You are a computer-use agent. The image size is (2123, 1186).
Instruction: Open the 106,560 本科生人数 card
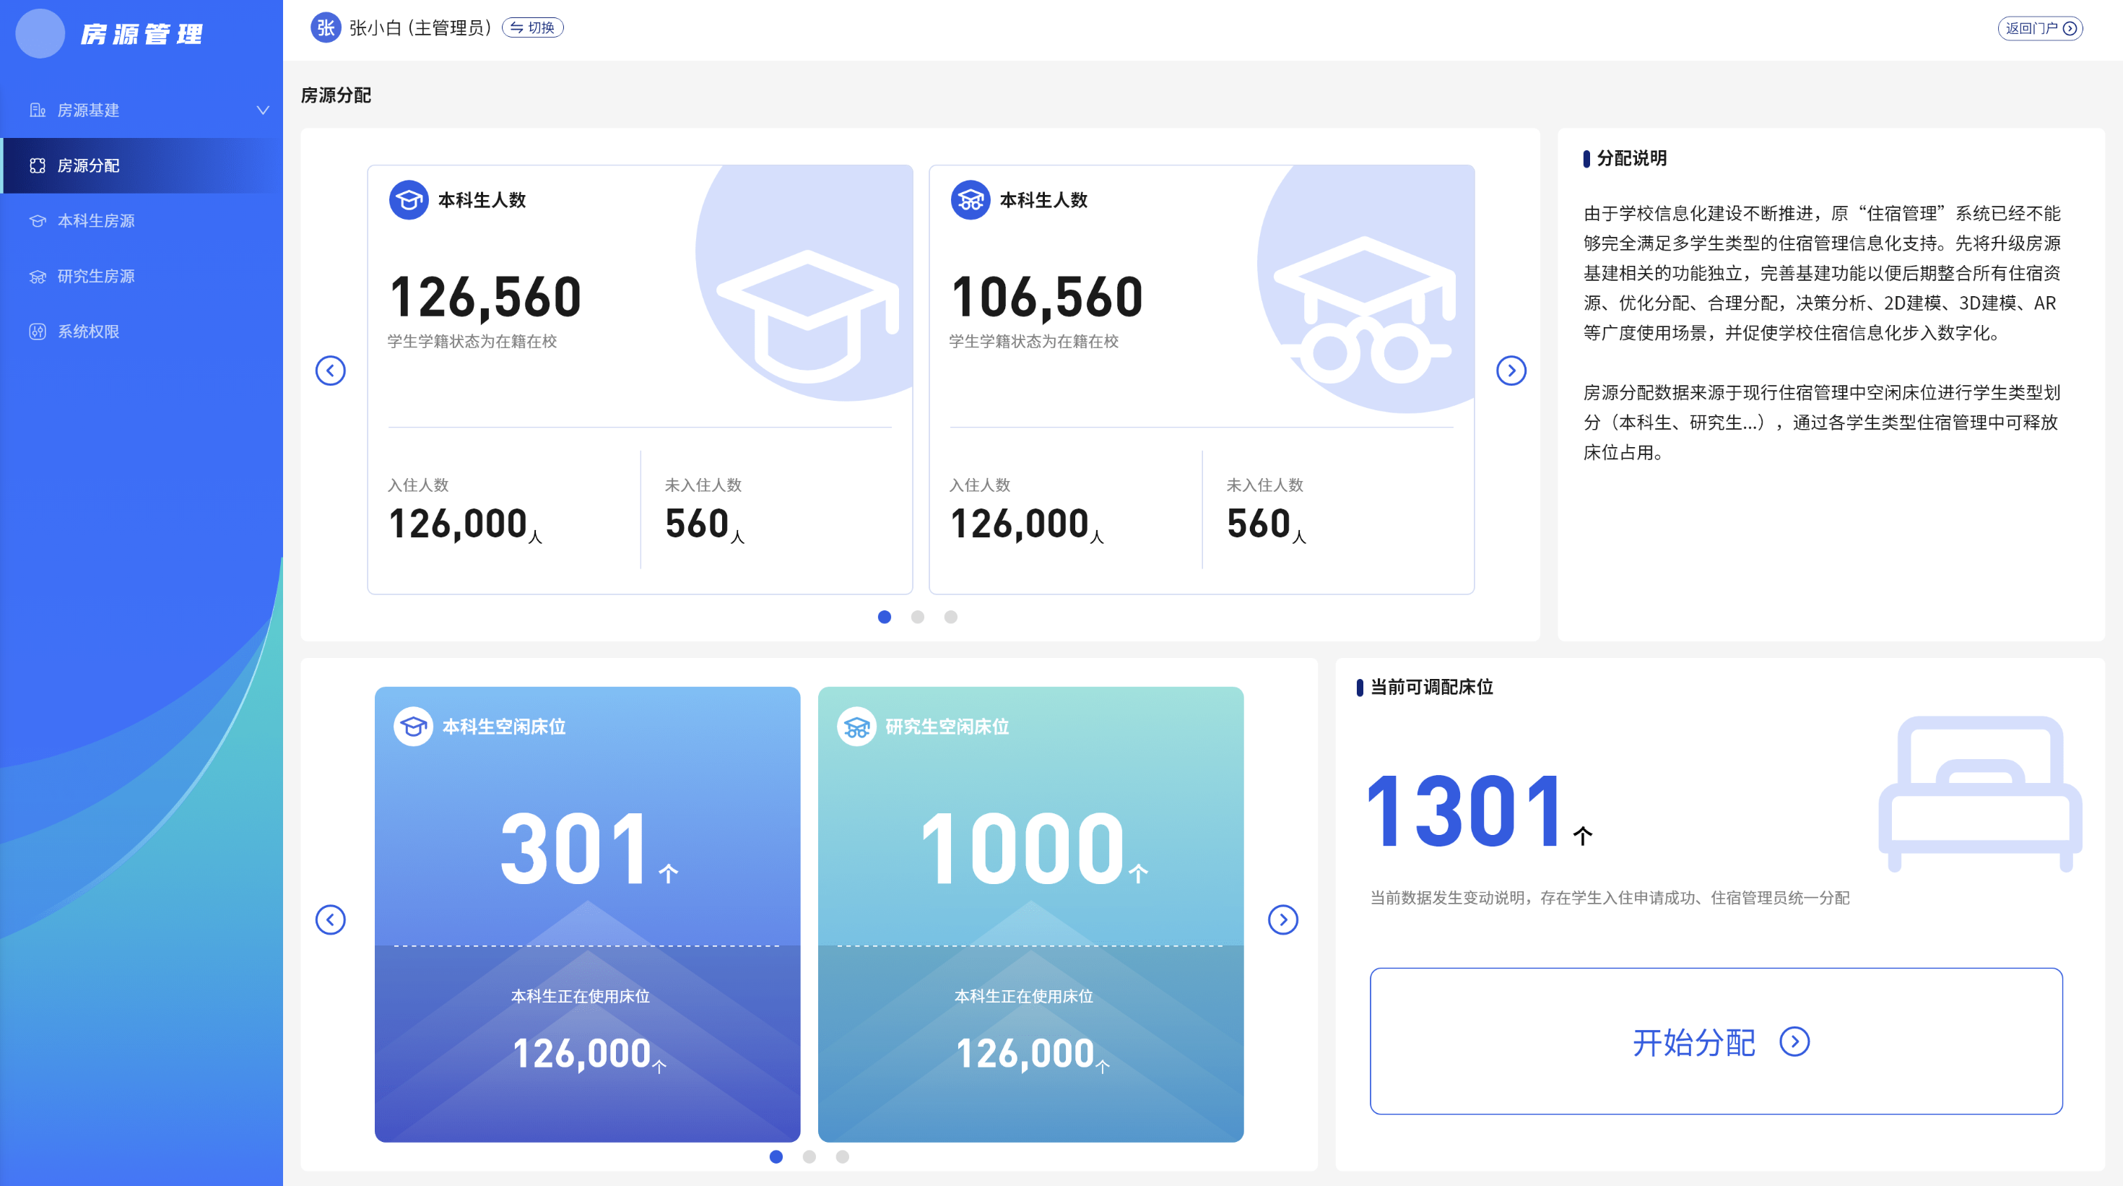point(1202,379)
